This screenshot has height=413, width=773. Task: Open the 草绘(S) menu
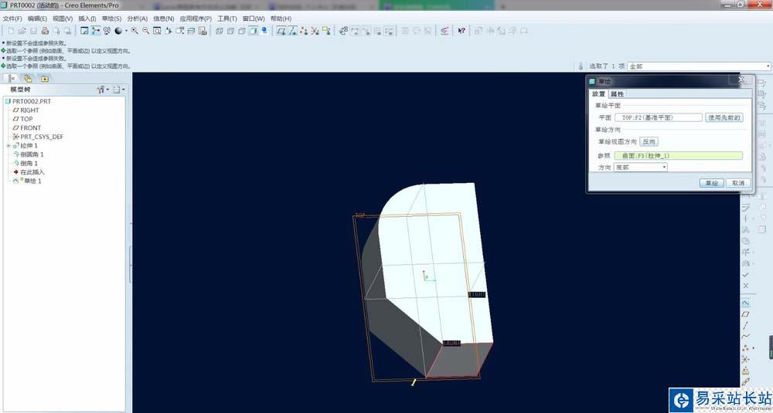(111, 19)
